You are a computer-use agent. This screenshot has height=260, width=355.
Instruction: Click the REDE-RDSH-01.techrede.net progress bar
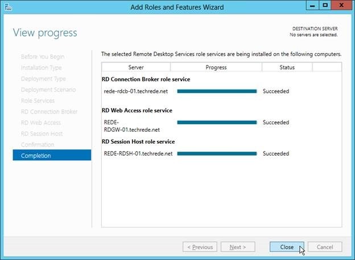point(217,153)
